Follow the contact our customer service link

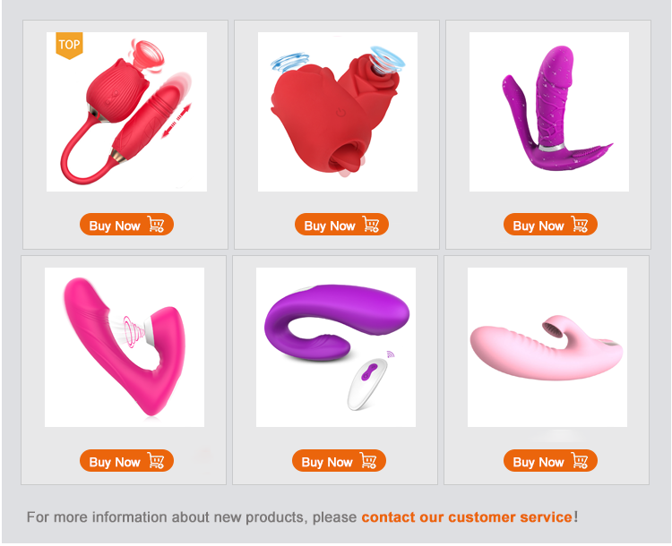click(x=467, y=516)
